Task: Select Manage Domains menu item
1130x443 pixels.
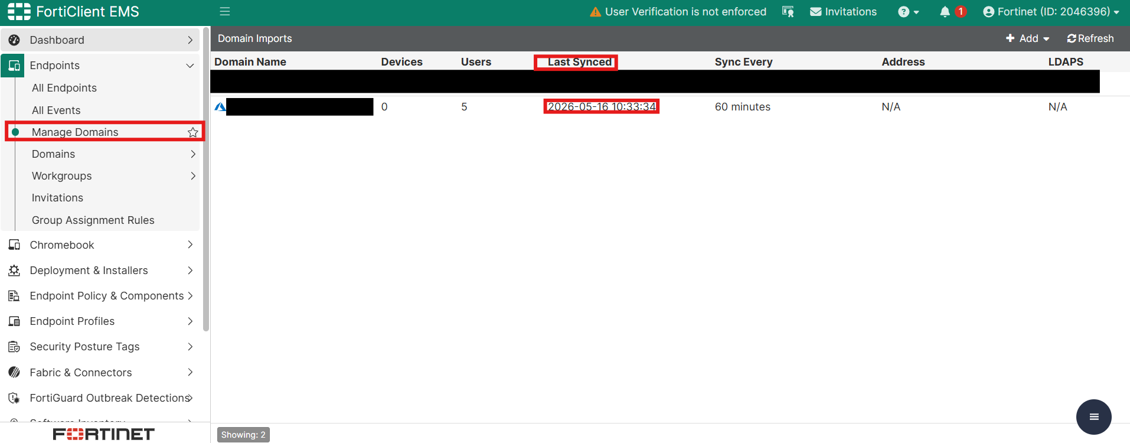Action: [75, 132]
